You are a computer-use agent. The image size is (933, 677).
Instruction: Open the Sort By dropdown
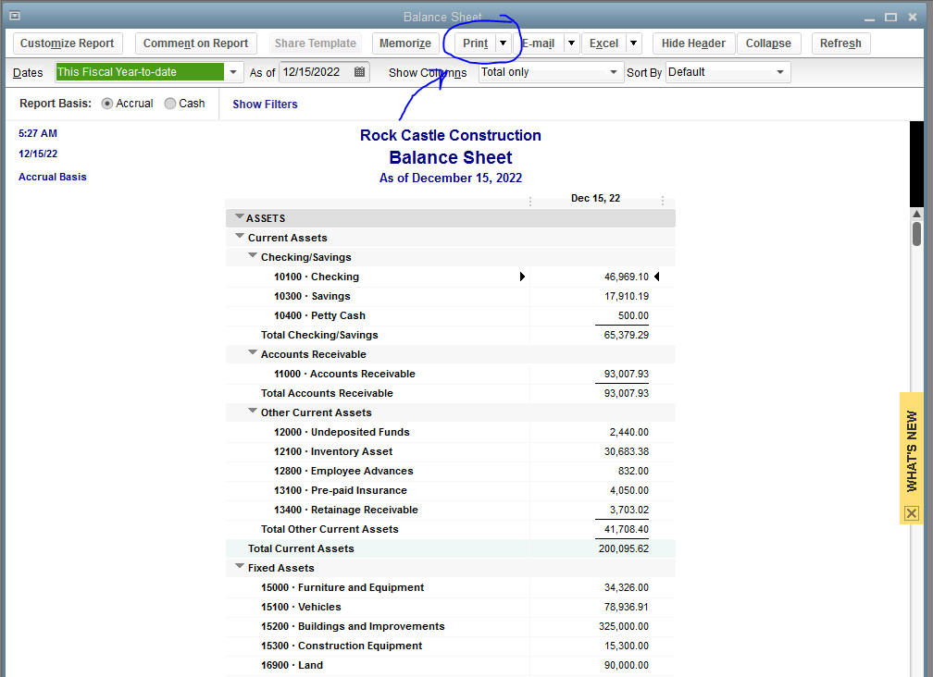pyautogui.click(x=780, y=72)
